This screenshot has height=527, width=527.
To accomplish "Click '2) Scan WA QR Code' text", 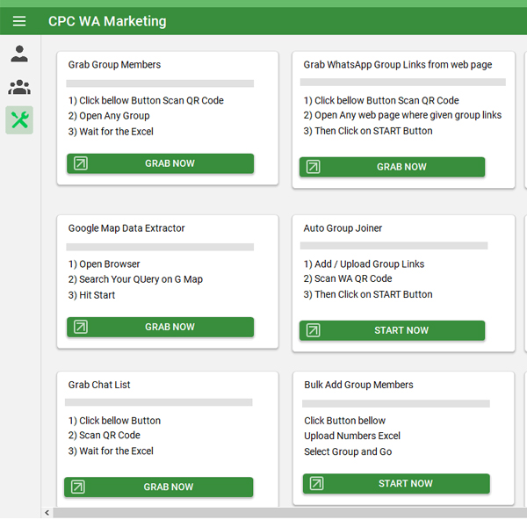I will [348, 278].
